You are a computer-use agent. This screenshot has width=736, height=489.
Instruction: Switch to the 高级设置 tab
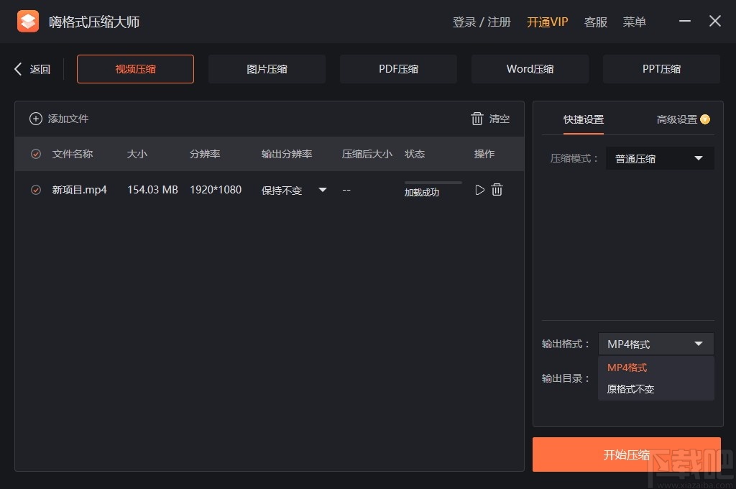click(677, 120)
